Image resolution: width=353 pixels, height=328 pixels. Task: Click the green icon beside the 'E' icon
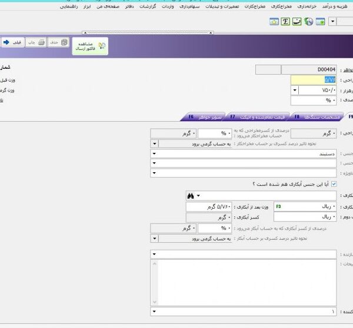298,22
